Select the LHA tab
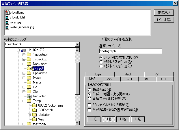 (x=94, y=79)
